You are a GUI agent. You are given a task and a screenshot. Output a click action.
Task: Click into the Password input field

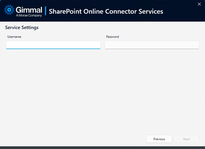[152, 45]
